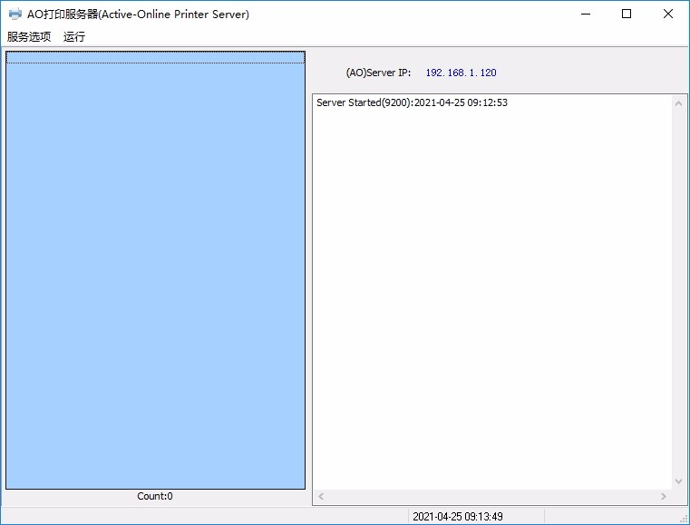Click the log scroll right arrow
This screenshot has width=690, height=525.
coord(663,496)
